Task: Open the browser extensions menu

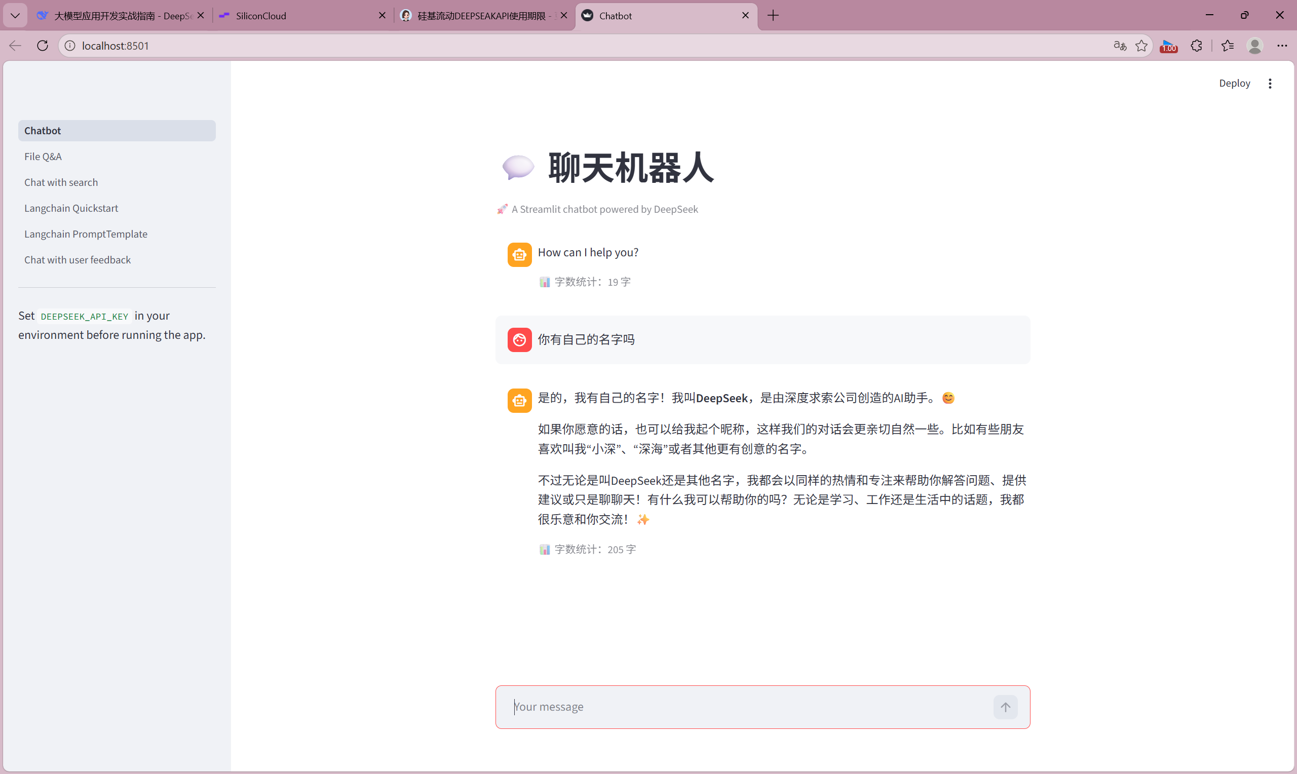Action: tap(1196, 46)
